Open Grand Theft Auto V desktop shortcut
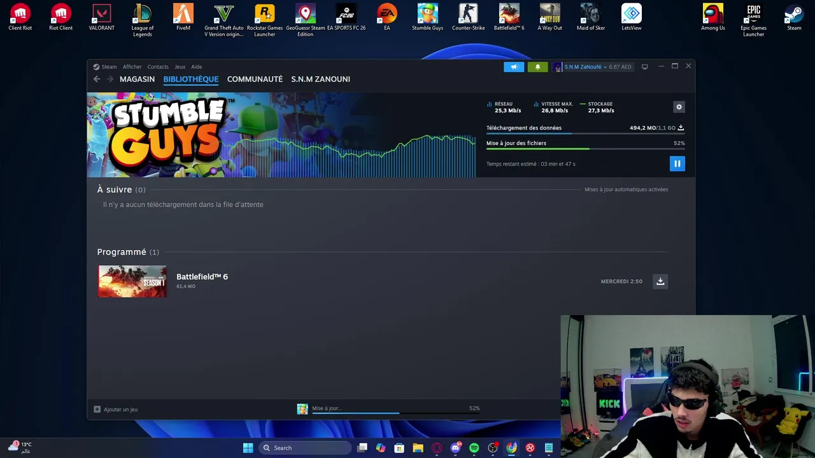 click(x=224, y=20)
